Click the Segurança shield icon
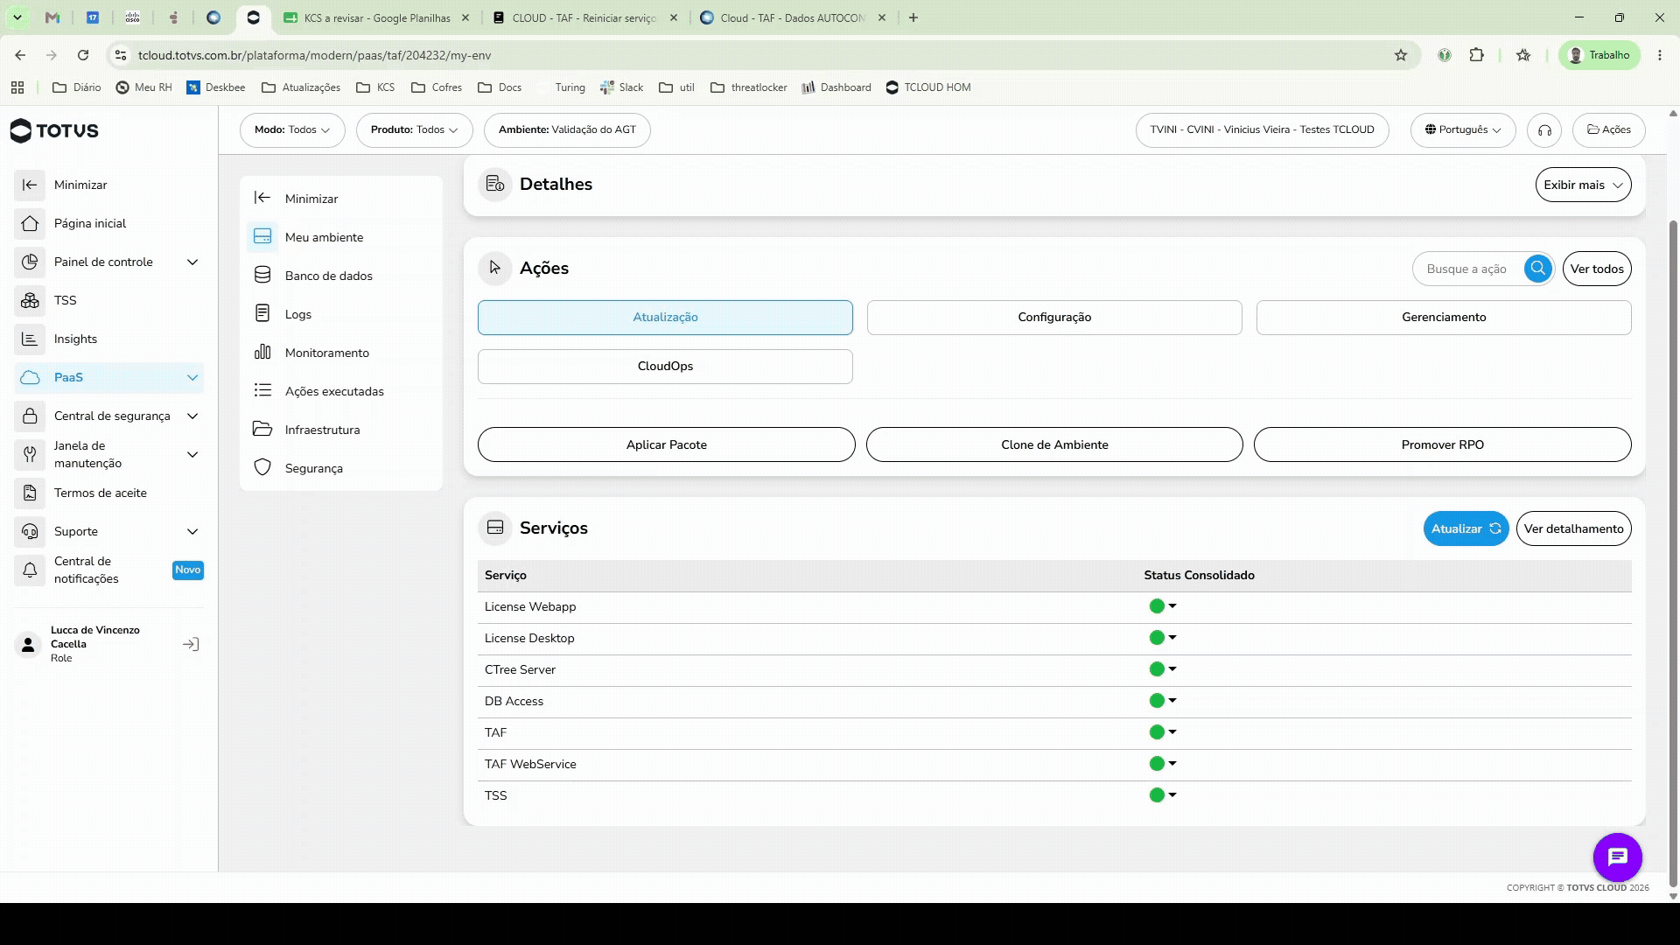 tap(262, 467)
